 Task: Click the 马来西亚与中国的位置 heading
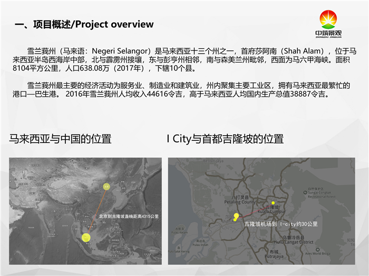(x=60, y=139)
